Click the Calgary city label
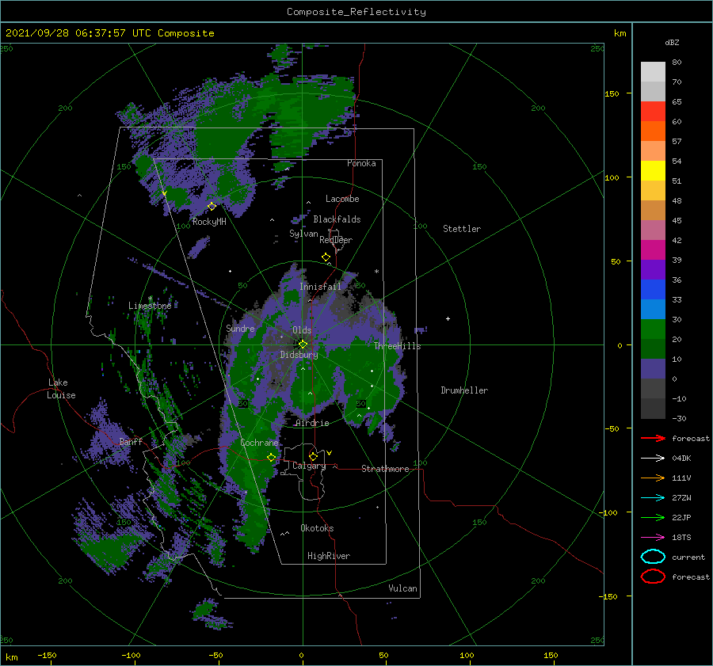Viewport: 713px width, 666px height. pos(309,466)
